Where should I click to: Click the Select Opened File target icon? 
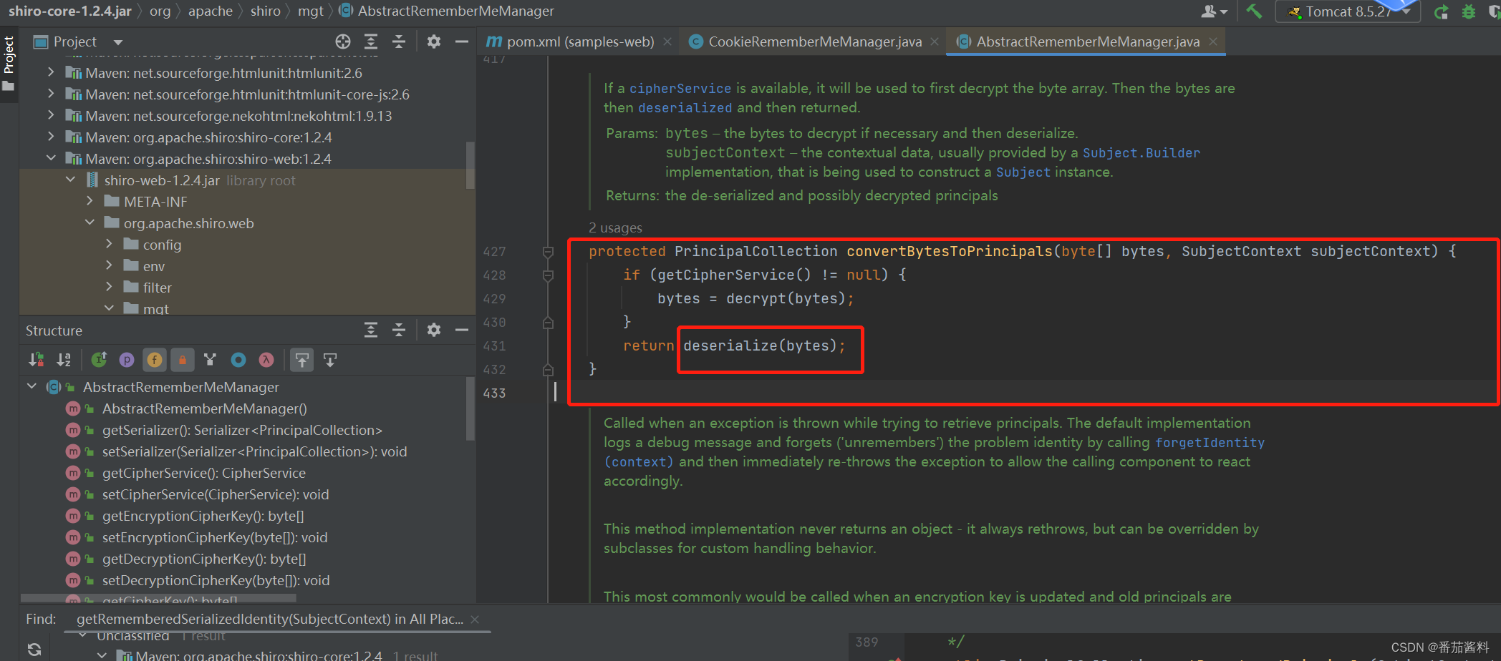click(343, 41)
